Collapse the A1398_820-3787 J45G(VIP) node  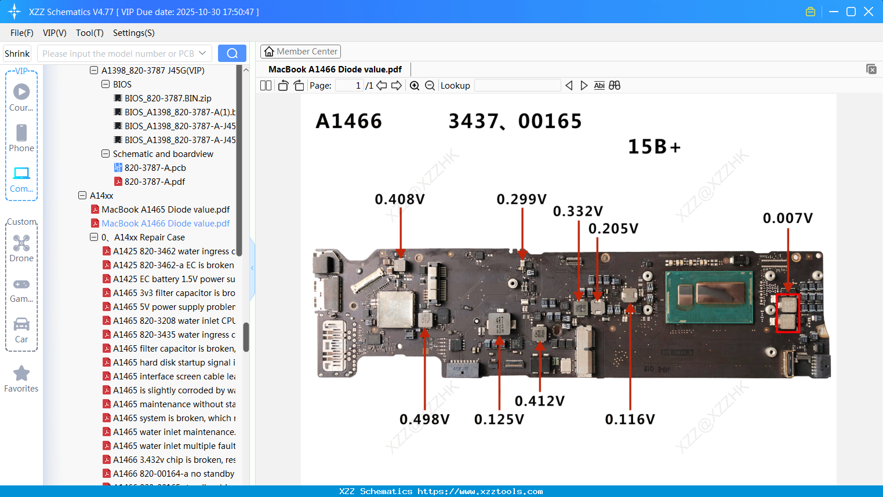pos(94,70)
